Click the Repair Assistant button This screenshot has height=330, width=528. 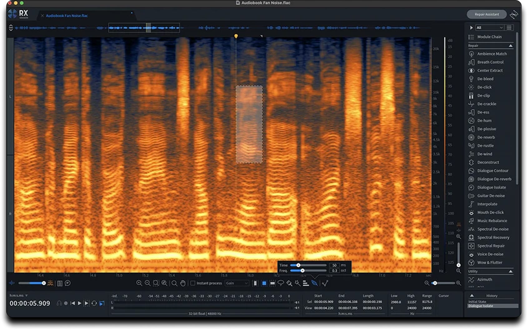[x=486, y=14]
